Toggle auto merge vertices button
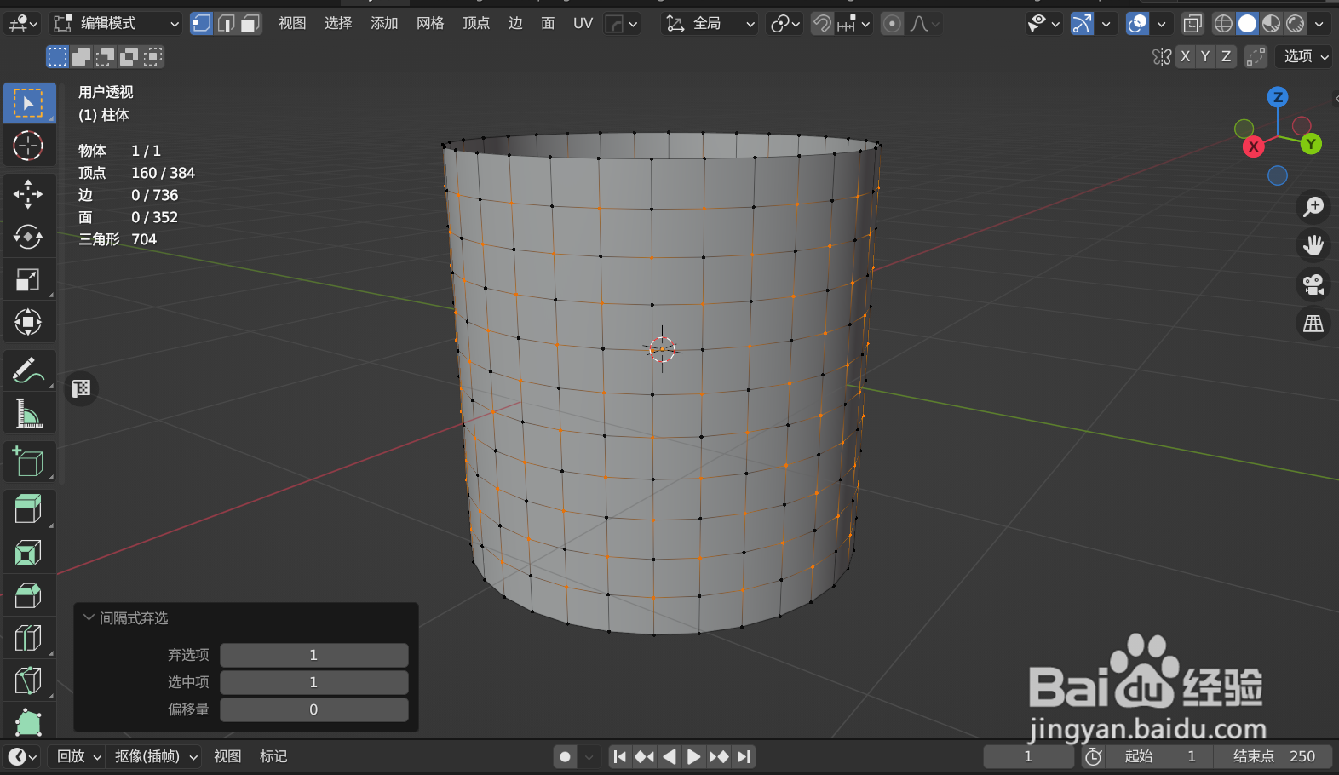 click(1256, 56)
